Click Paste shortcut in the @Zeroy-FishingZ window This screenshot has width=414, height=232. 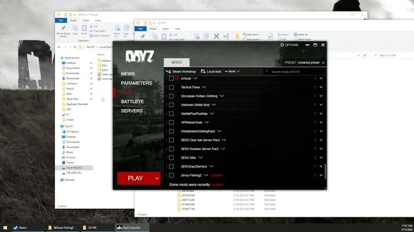click(x=99, y=35)
